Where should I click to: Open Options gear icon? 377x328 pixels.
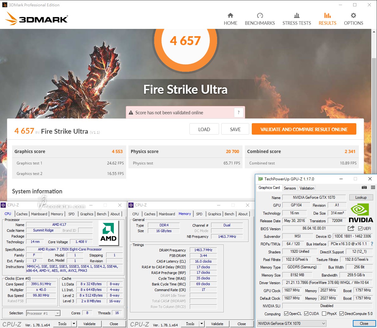(x=353, y=16)
